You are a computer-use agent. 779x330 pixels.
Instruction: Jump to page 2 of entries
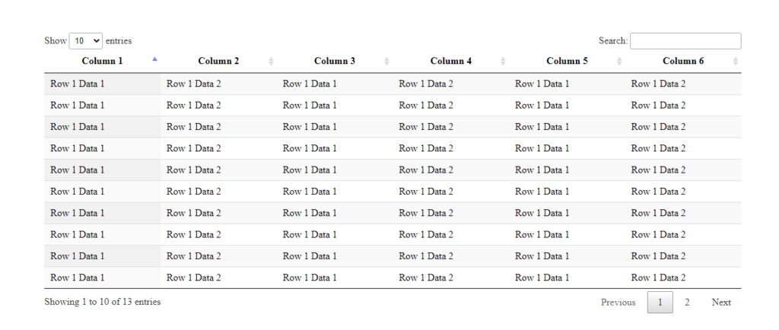pos(687,302)
